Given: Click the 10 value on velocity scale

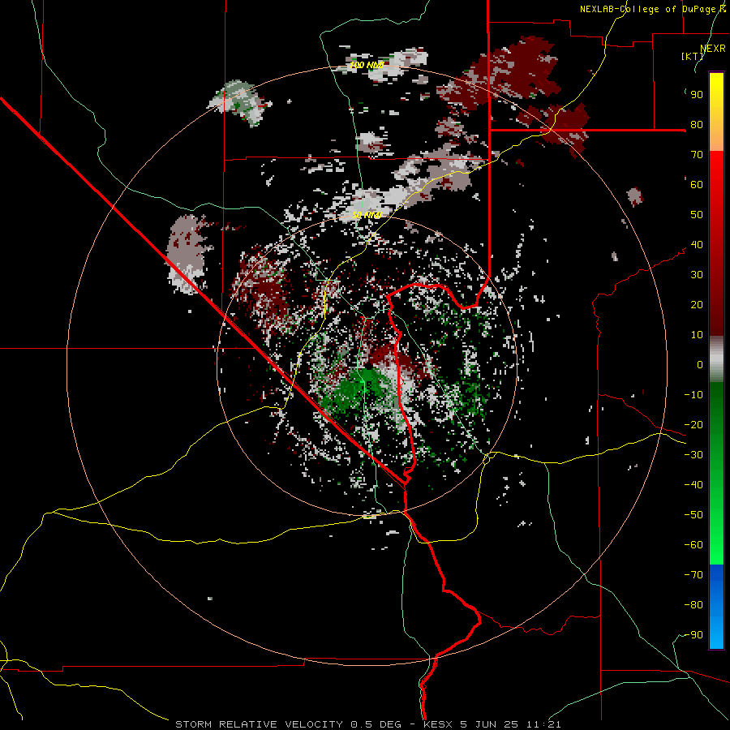Looking at the screenshot, I should point(697,335).
